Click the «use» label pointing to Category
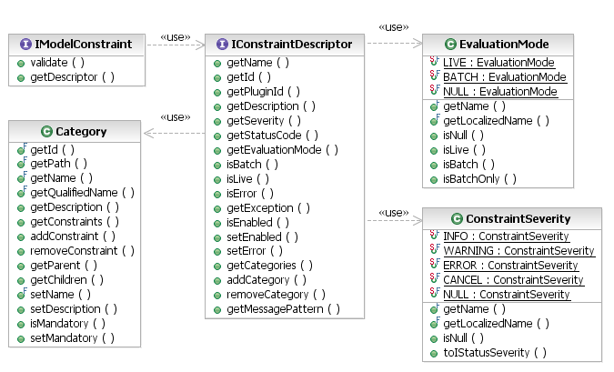 pyautogui.click(x=176, y=117)
